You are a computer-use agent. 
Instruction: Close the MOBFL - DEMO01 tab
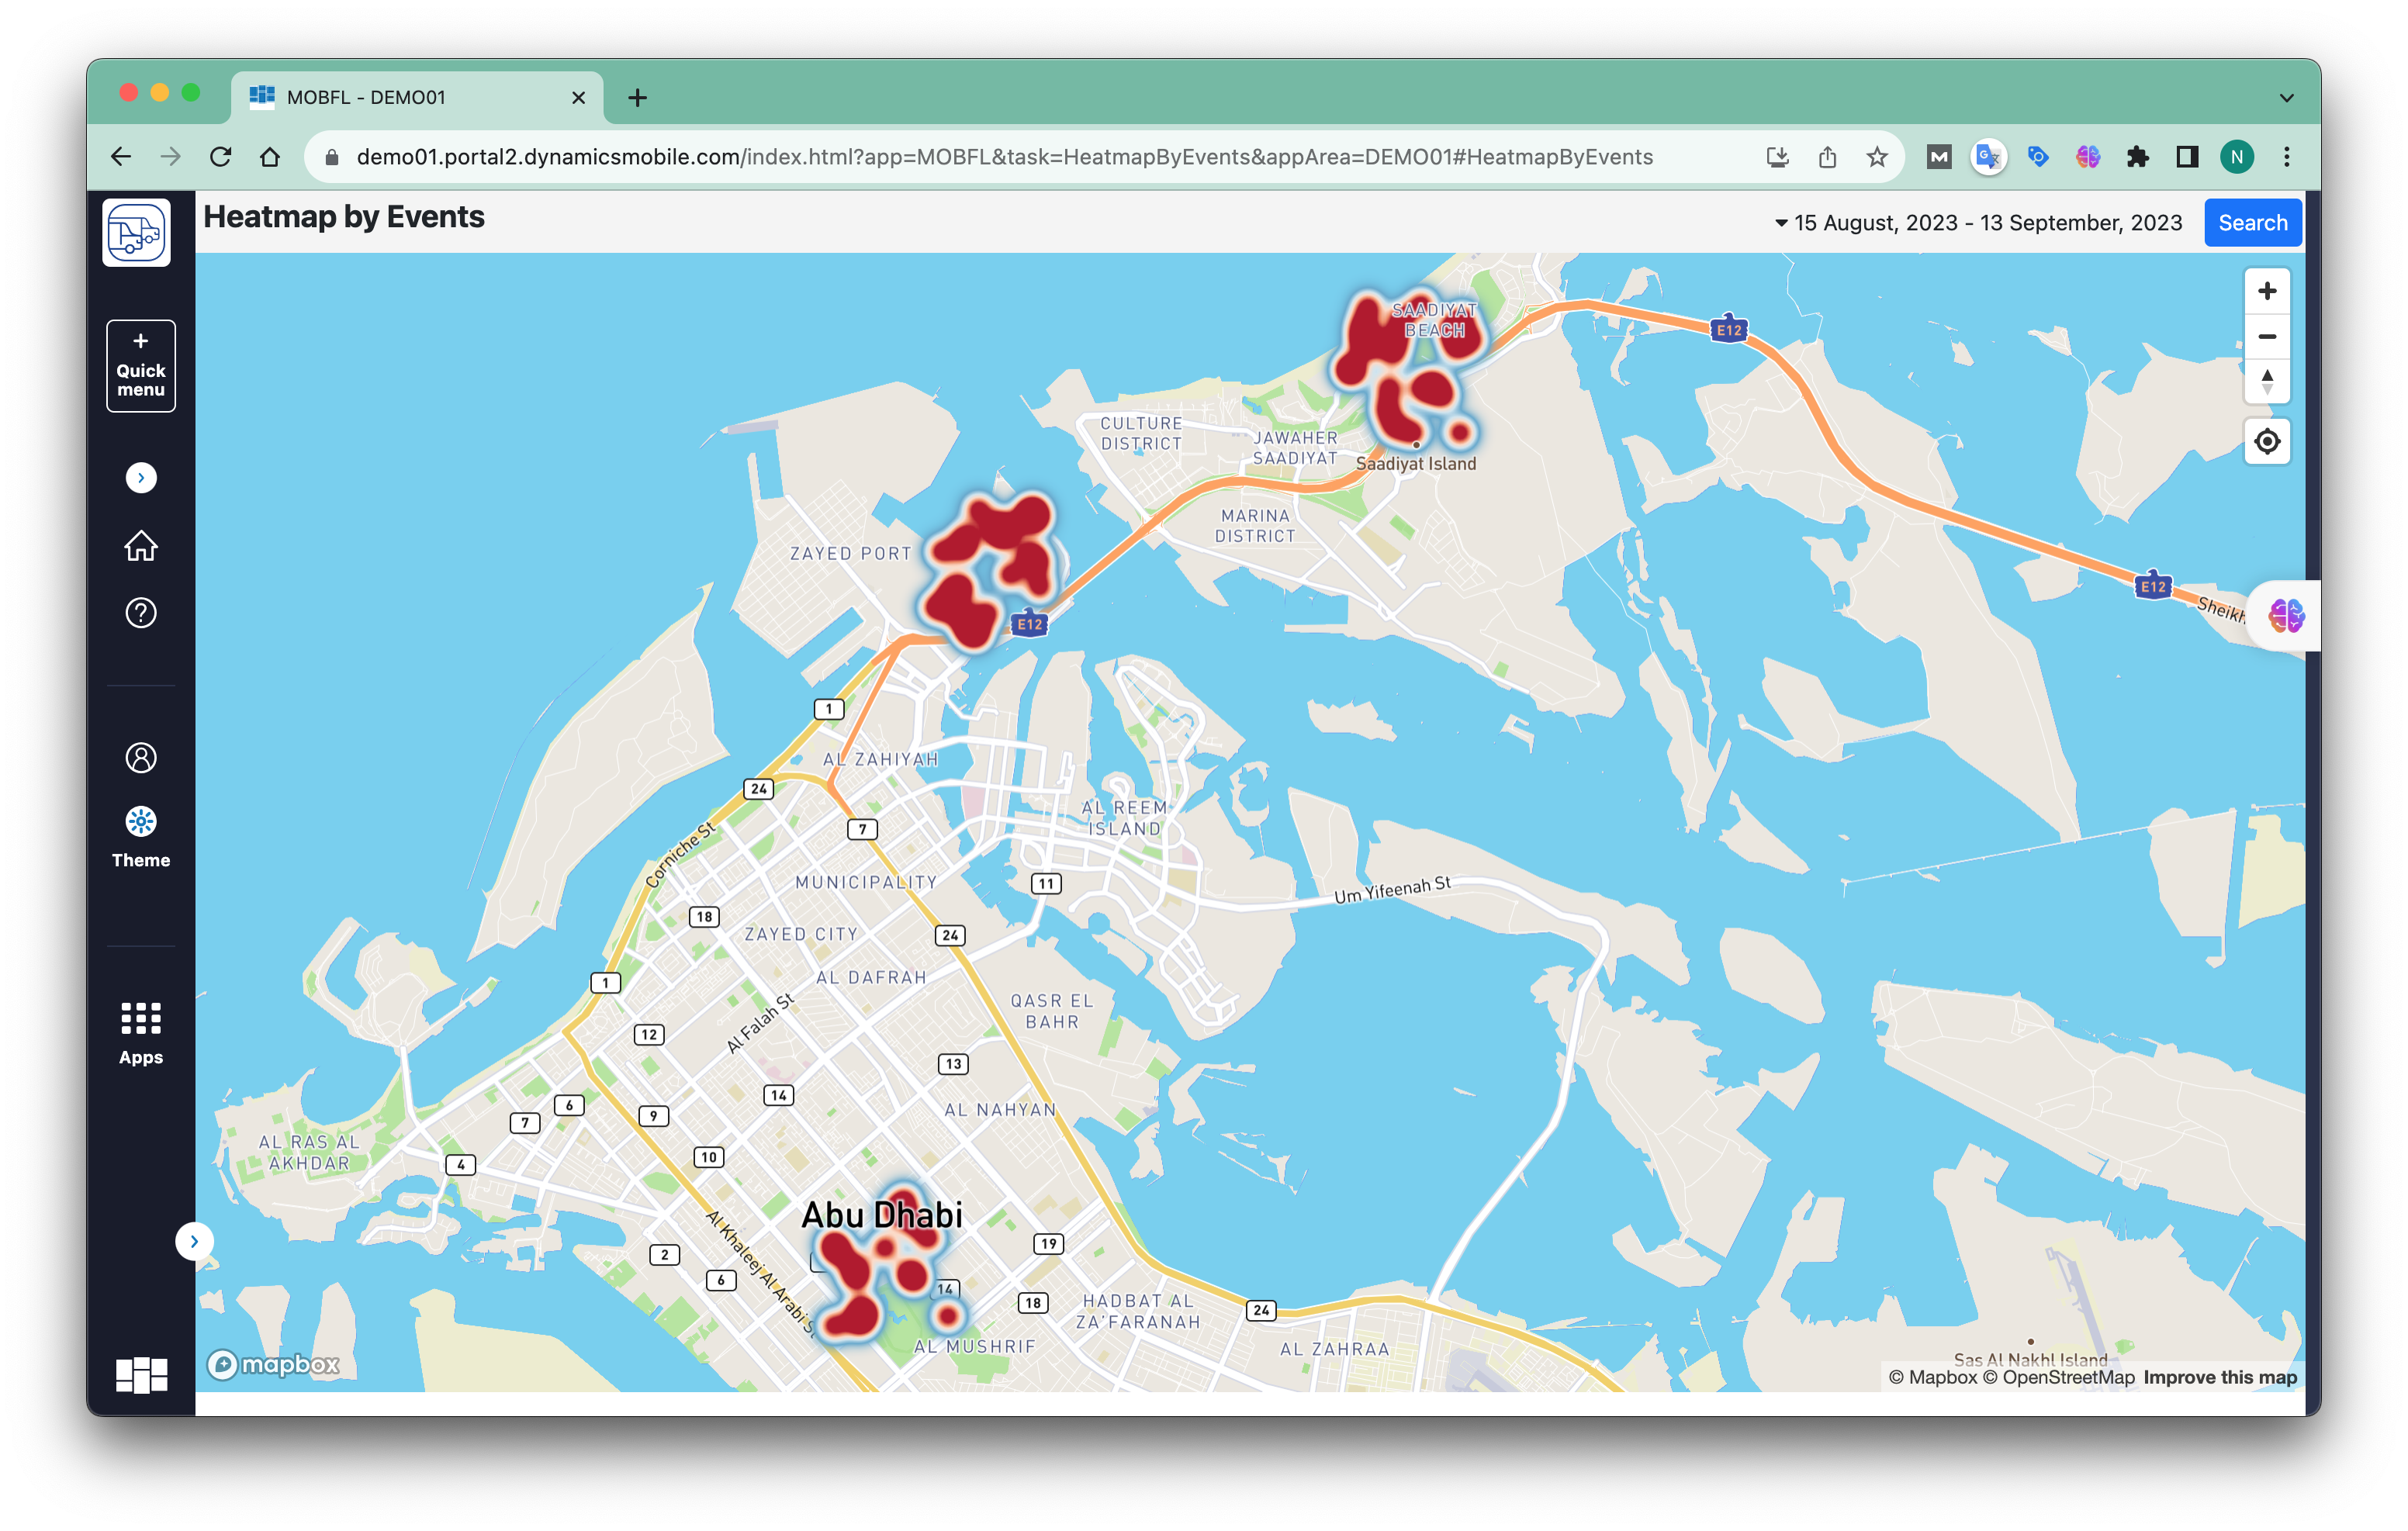point(578,97)
